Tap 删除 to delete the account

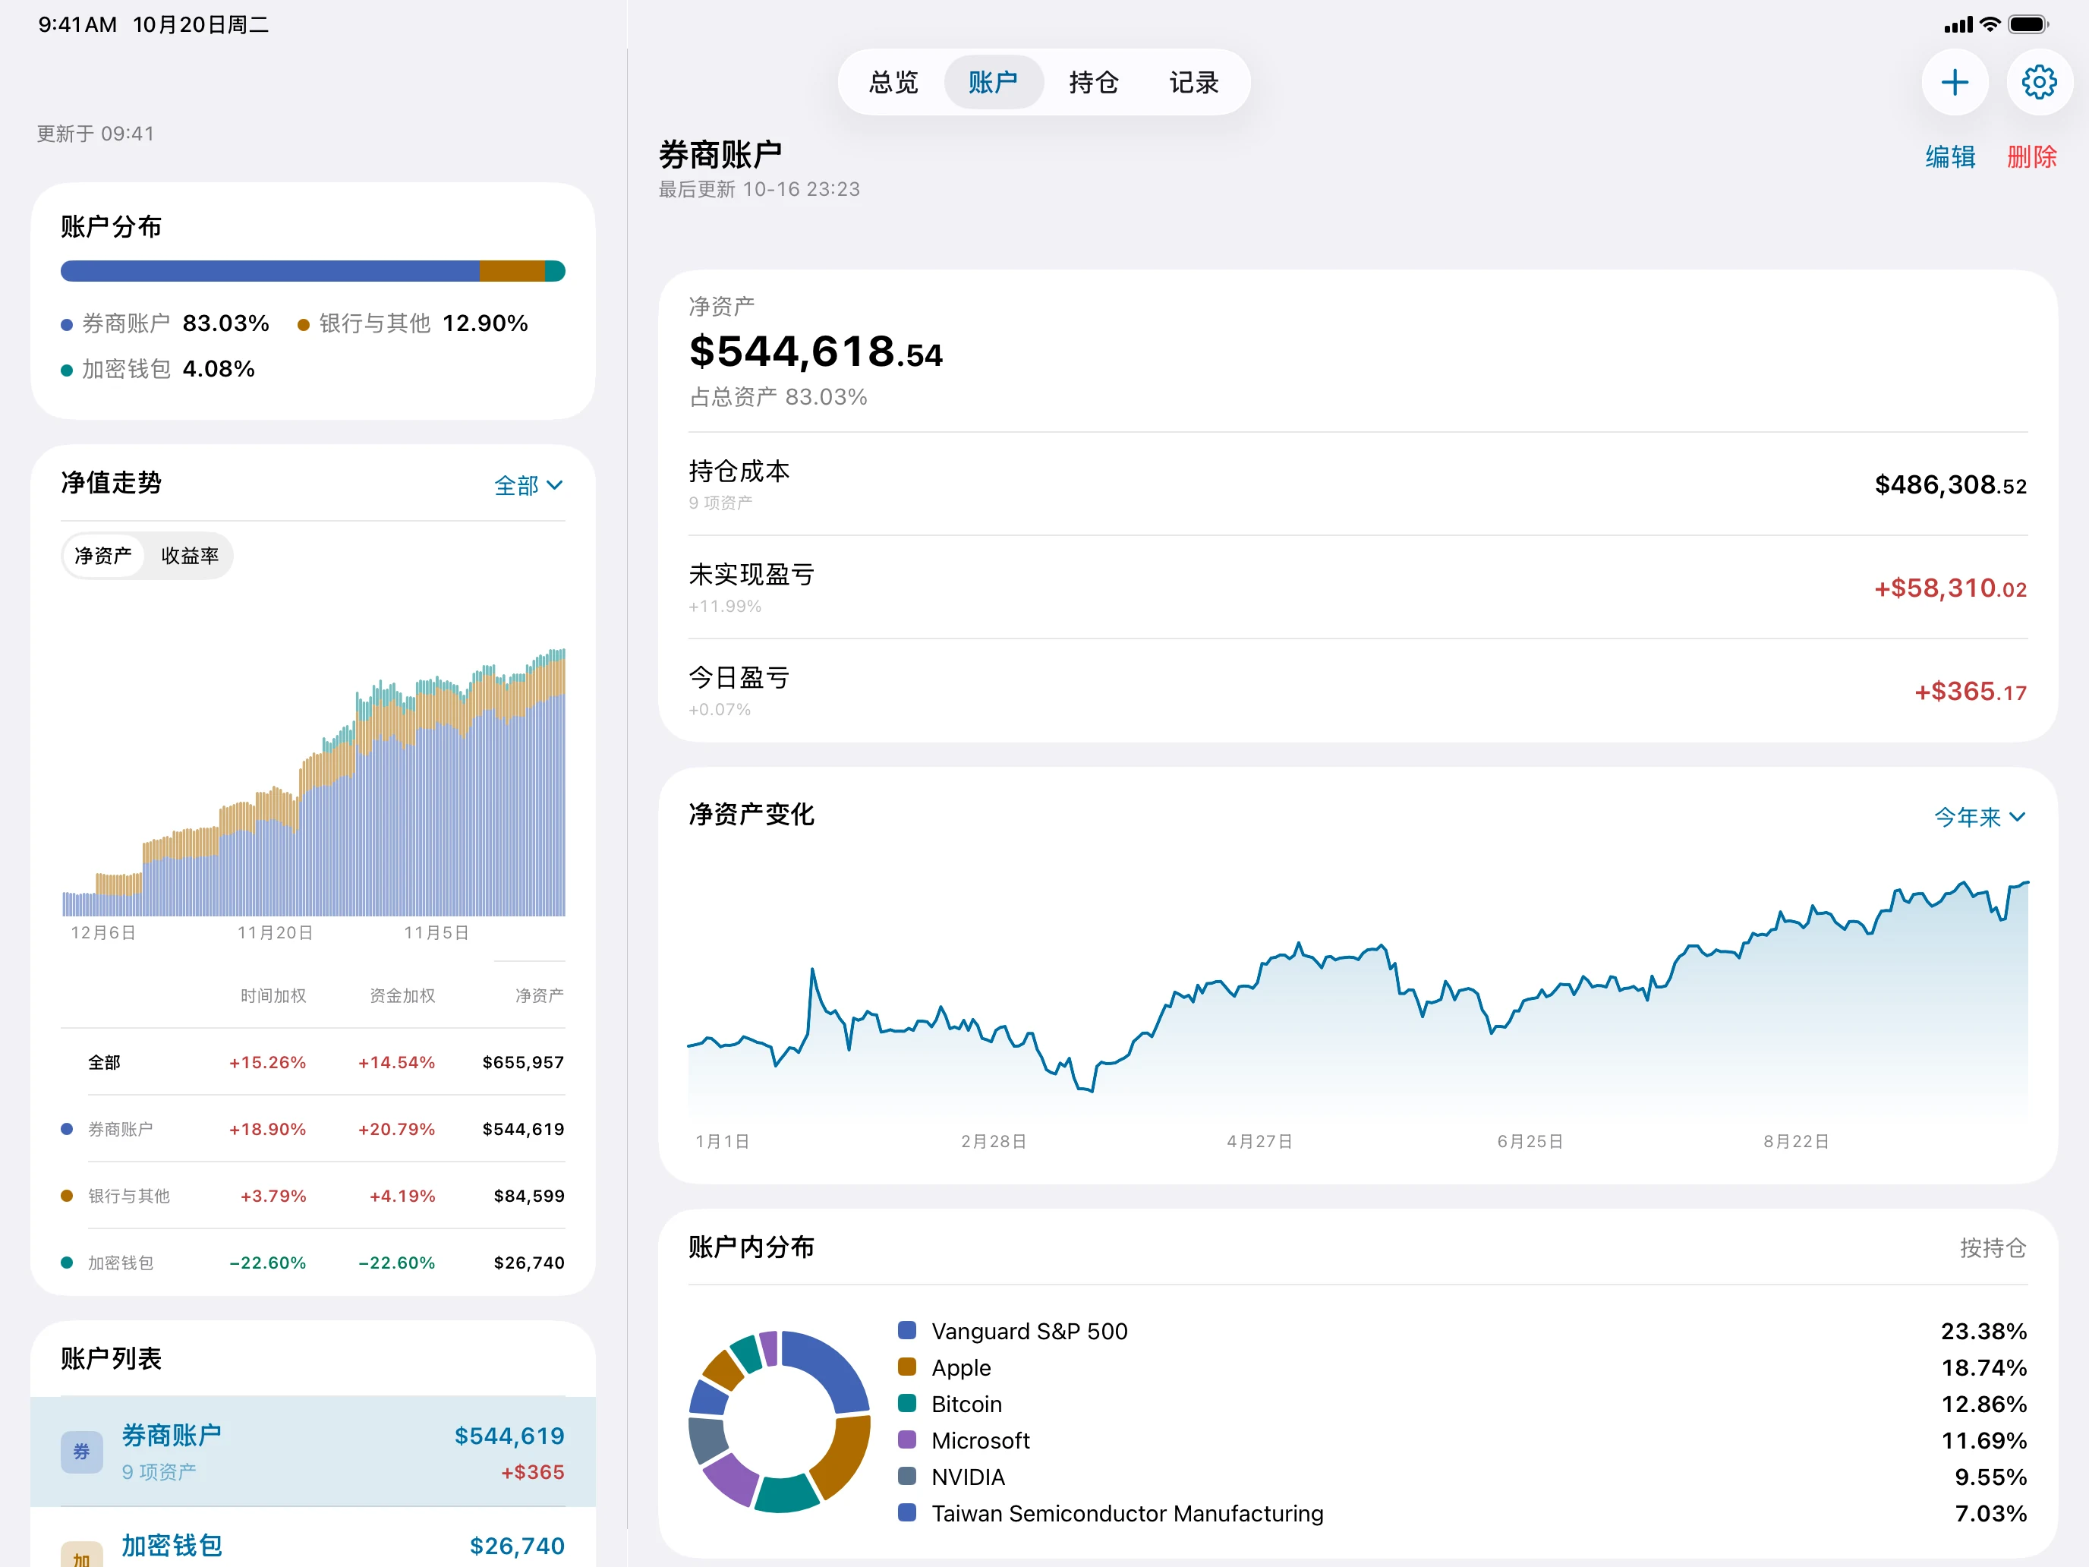click(x=2031, y=157)
